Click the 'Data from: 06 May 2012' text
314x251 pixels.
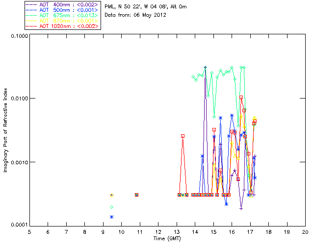pos(135,15)
